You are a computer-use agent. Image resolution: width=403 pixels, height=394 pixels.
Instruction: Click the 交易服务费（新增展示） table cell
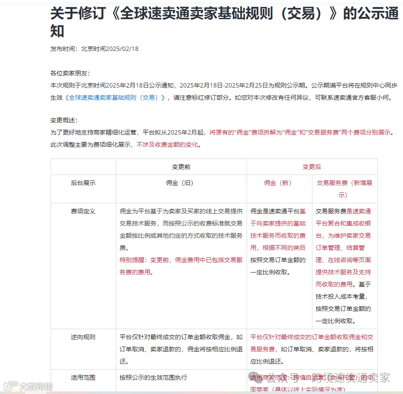pyautogui.click(x=345, y=189)
